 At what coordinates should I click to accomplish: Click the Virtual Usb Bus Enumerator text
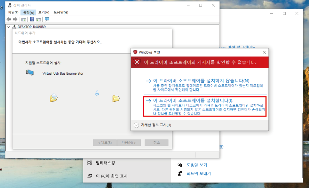[x=63, y=73]
